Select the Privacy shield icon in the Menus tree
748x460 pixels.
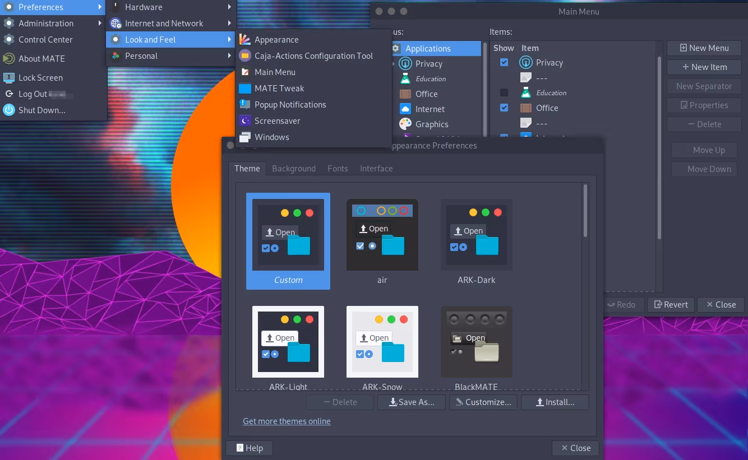pyautogui.click(x=405, y=64)
